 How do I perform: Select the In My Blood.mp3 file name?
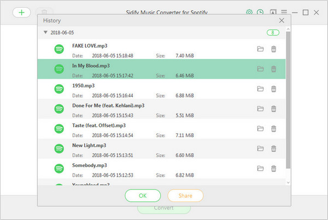[91, 66]
